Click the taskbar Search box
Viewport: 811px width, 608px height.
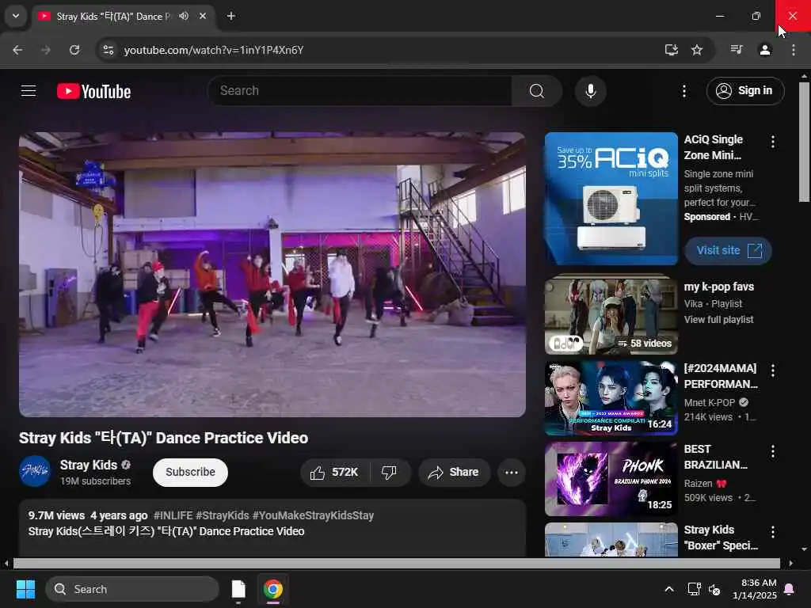click(x=132, y=589)
